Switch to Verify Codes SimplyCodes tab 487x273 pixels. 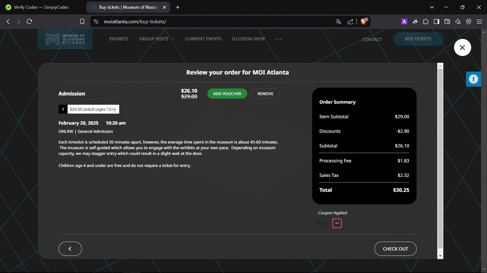(42, 7)
